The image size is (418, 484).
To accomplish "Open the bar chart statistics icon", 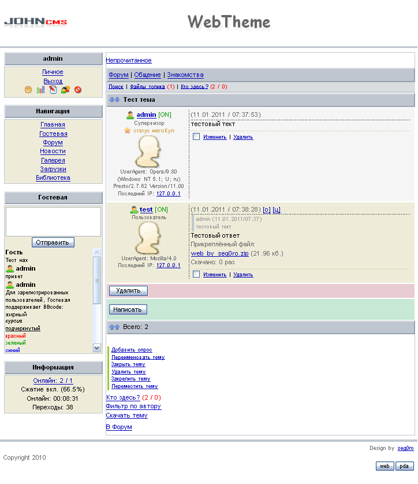I will point(40,90).
